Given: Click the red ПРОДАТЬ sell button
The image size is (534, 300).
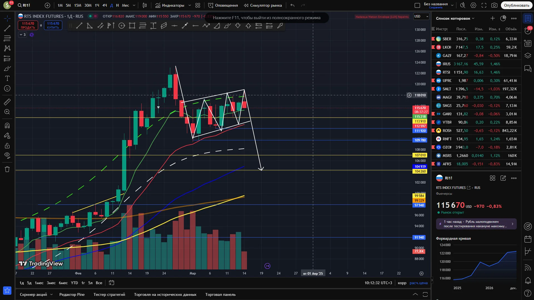Looking at the screenshot, I should pyautogui.click(x=28, y=26).
